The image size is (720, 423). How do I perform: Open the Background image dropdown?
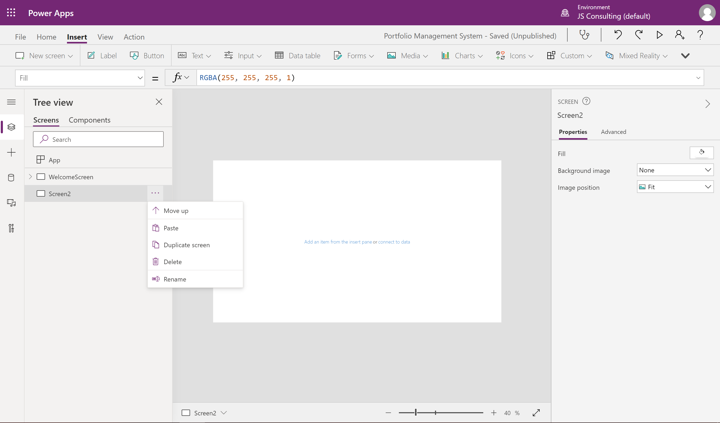click(675, 170)
